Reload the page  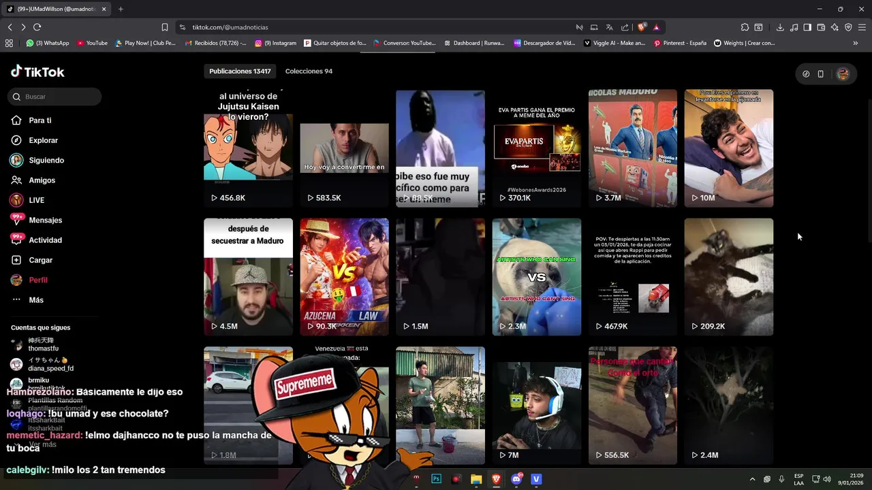click(37, 27)
